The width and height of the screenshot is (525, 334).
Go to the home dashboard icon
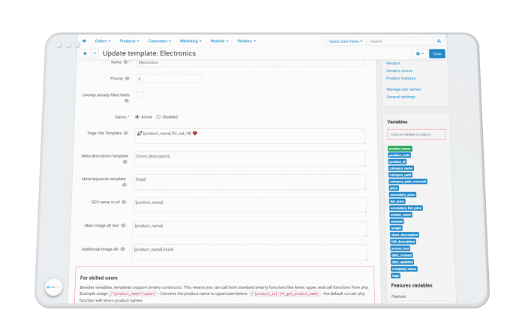click(x=84, y=41)
